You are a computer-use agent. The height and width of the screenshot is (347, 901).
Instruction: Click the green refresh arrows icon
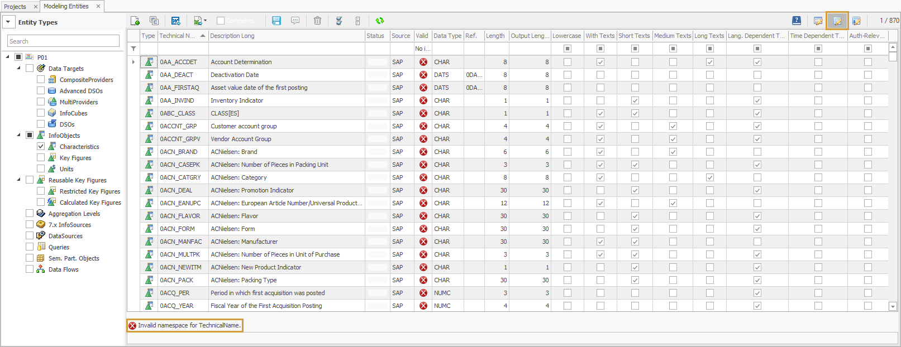[x=379, y=21]
